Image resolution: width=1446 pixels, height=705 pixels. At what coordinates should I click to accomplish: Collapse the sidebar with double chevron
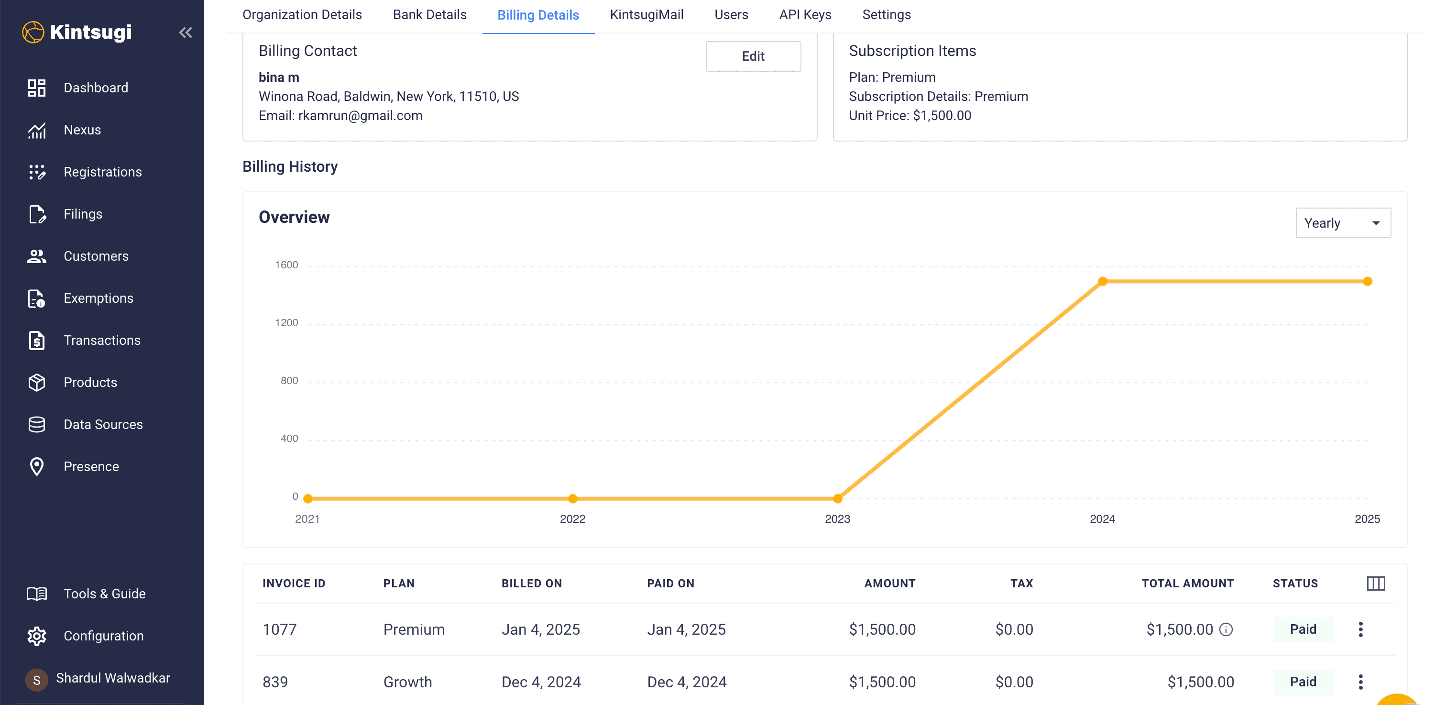click(185, 33)
